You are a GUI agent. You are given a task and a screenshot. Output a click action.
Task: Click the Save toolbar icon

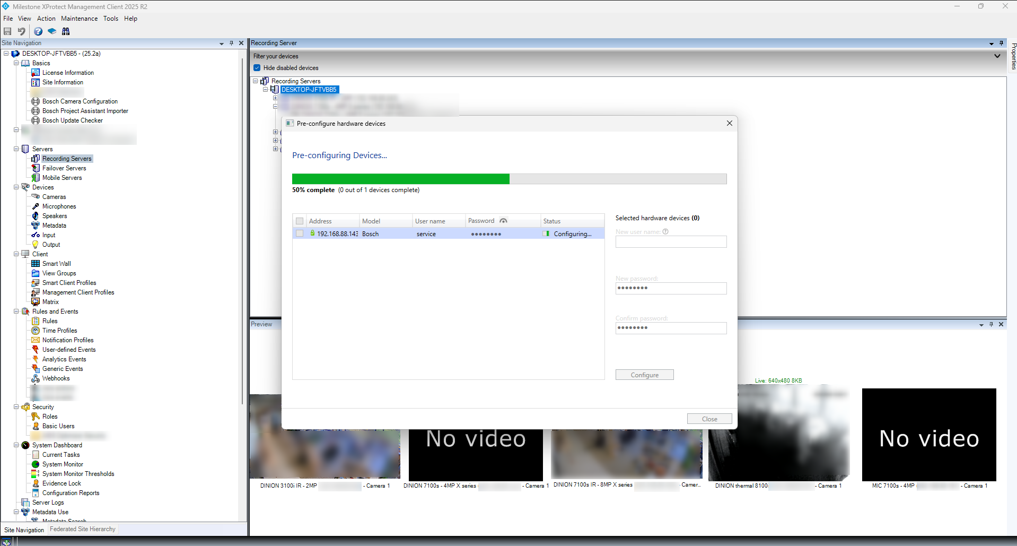point(7,31)
